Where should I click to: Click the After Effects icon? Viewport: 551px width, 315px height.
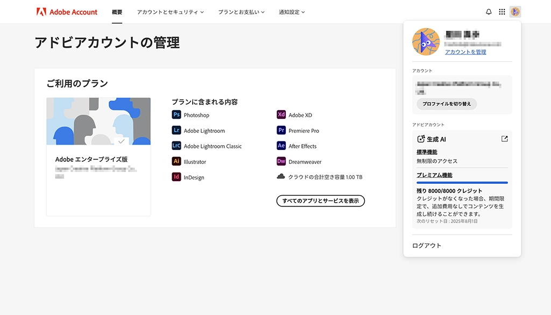281,146
